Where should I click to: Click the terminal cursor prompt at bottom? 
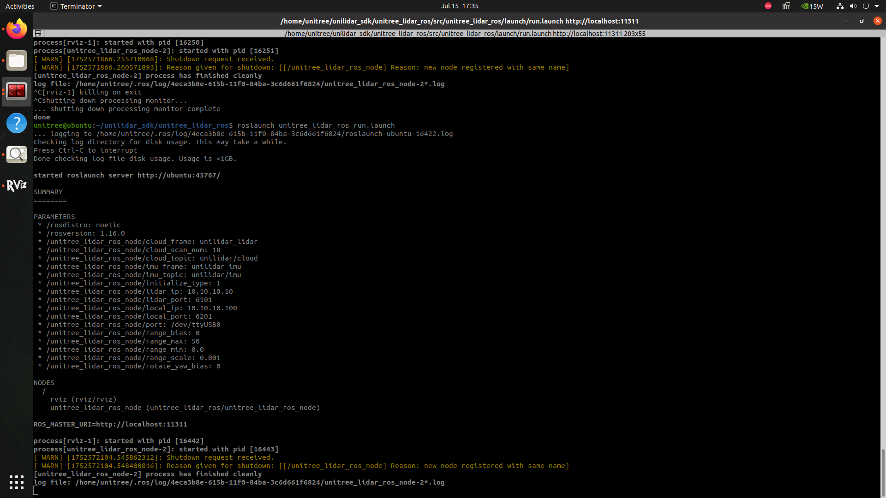pyautogui.click(x=36, y=491)
